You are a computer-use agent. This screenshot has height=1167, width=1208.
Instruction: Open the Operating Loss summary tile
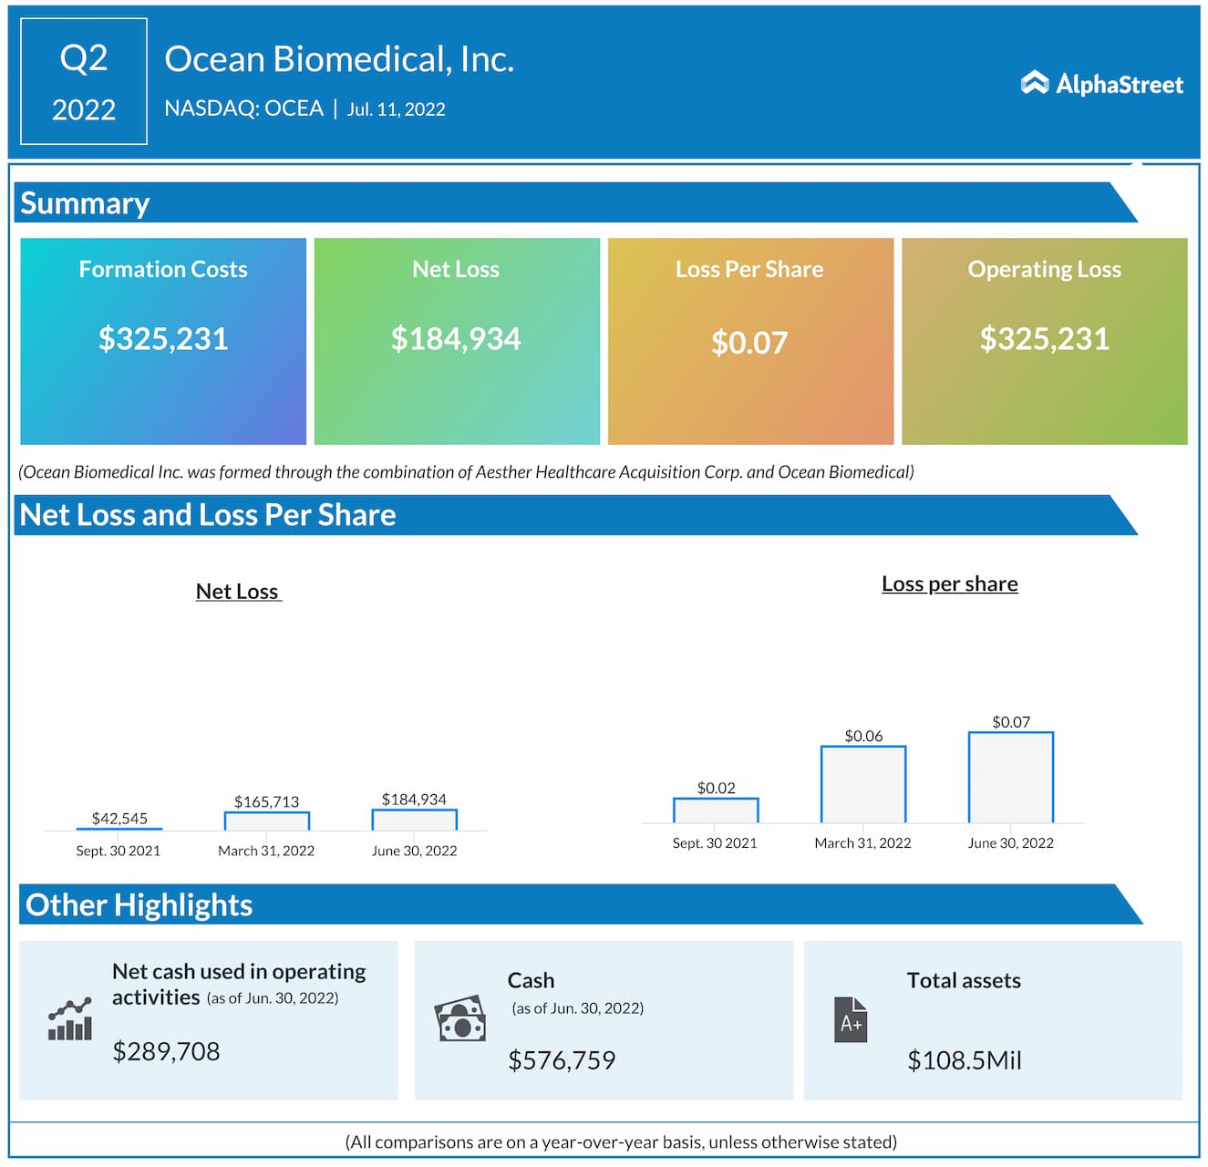pyautogui.click(x=1044, y=341)
